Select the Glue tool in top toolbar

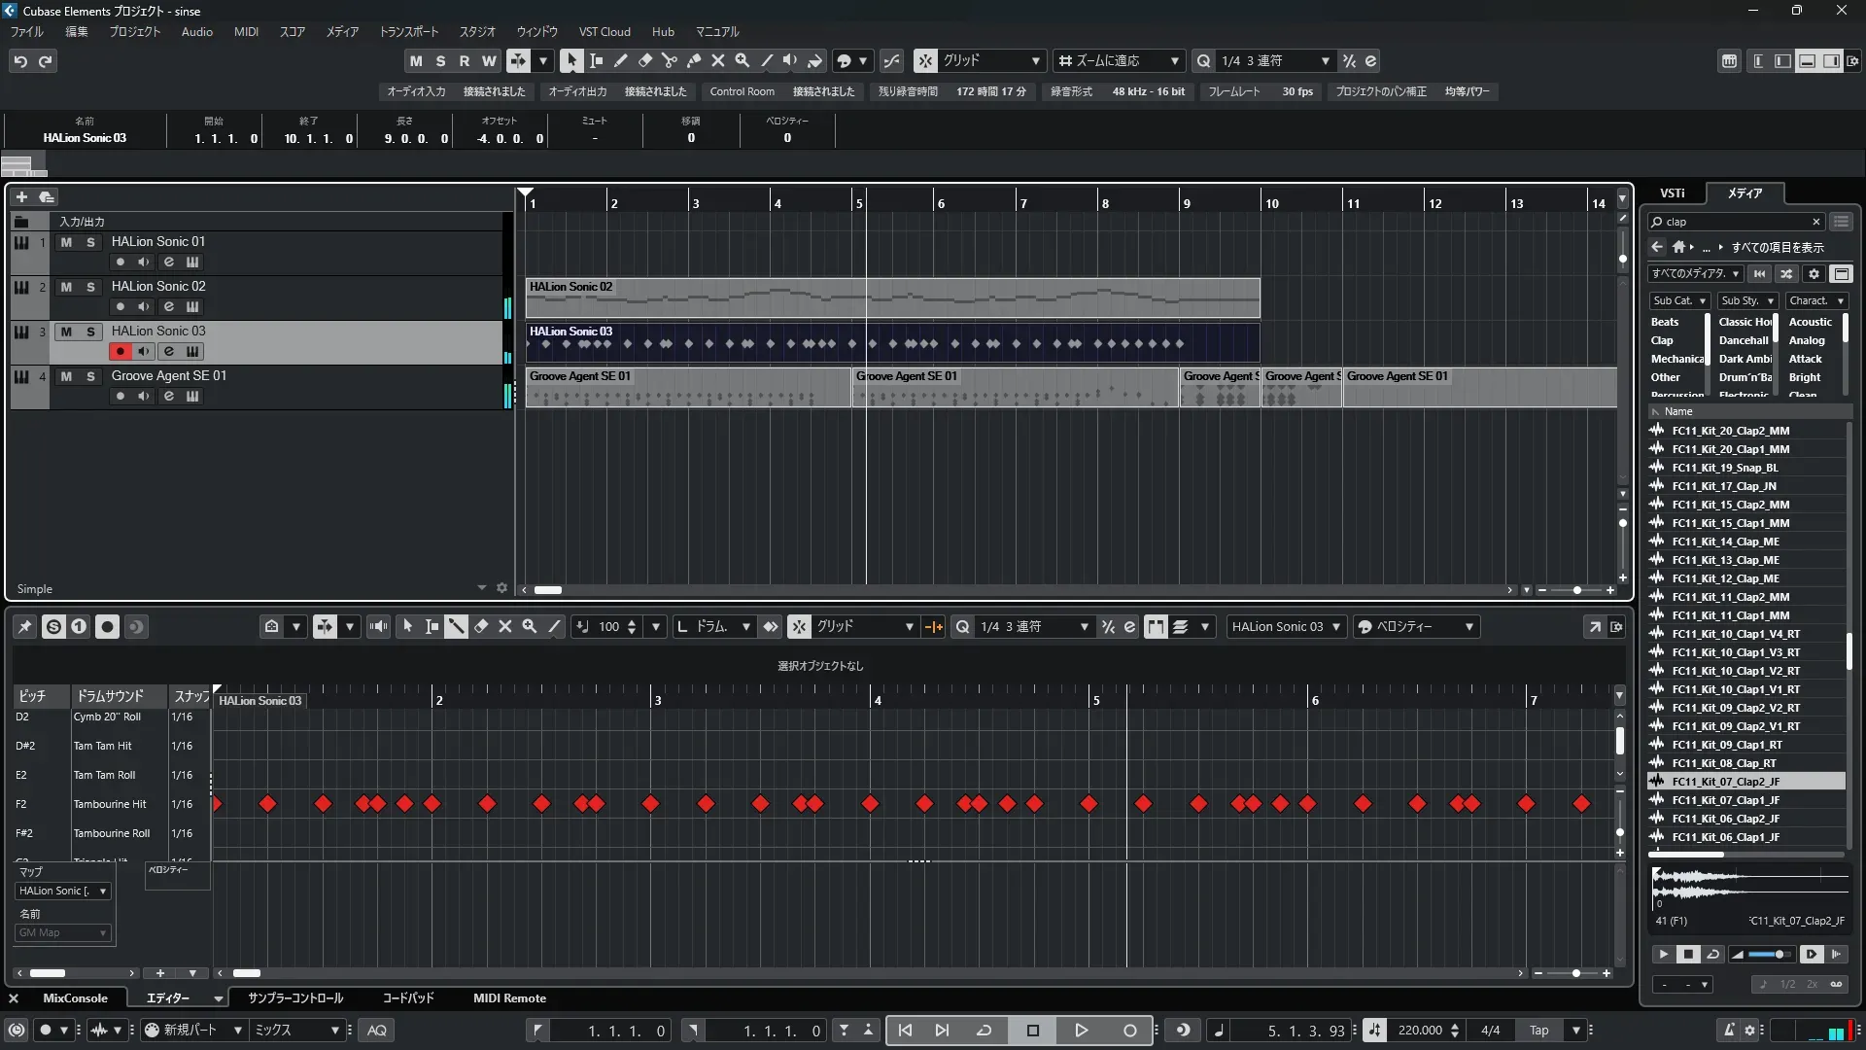click(693, 60)
